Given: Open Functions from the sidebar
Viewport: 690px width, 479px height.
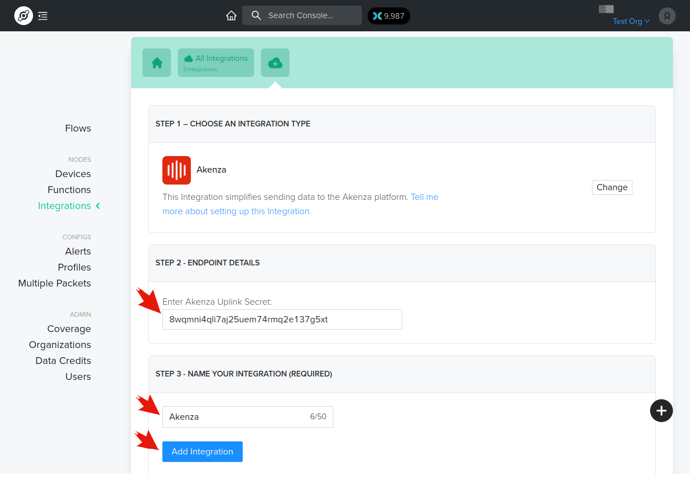Looking at the screenshot, I should point(69,190).
